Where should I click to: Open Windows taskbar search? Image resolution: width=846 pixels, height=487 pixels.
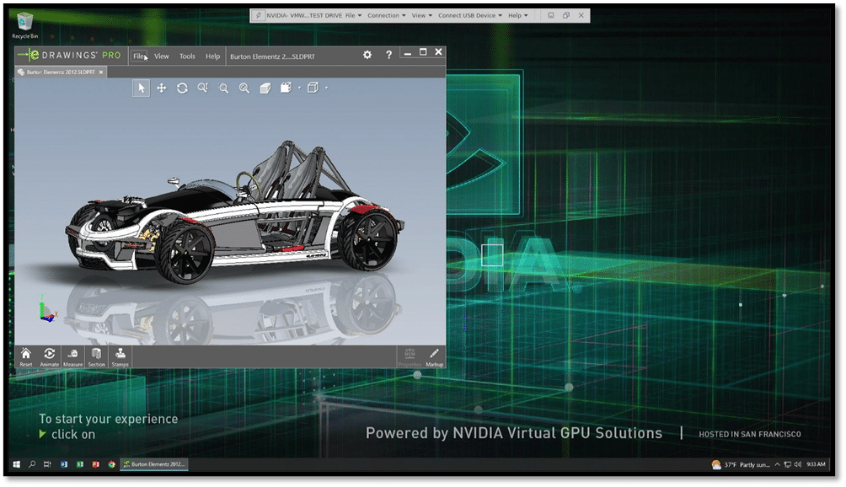(x=32, y=464)
